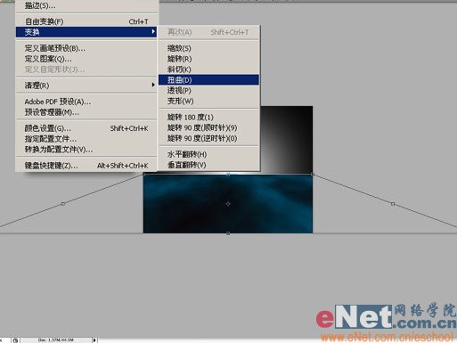Click top right corner transform handle
The height and width of the screenshot is (343, 457).
313,175
